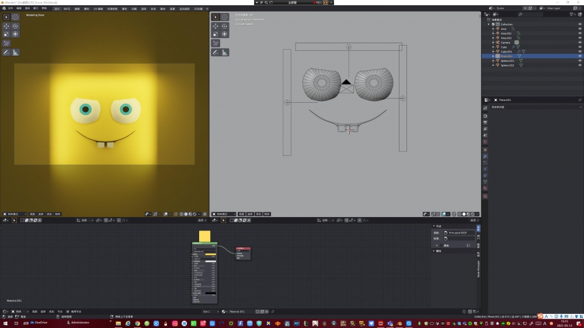The width and height of the screenshot is (584, 328).
Task: Select the Measure tool in left viewport
Action: pyautogui.click(x=15, y=53)
